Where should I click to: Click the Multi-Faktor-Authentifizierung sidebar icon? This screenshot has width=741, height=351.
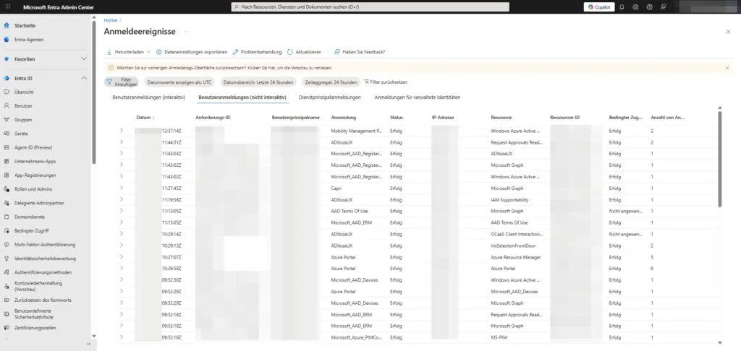7,245
